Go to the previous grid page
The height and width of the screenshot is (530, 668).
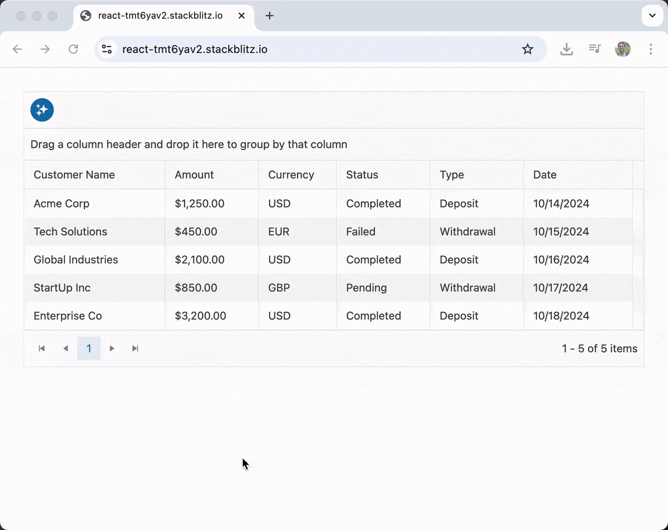coord(65,348)
